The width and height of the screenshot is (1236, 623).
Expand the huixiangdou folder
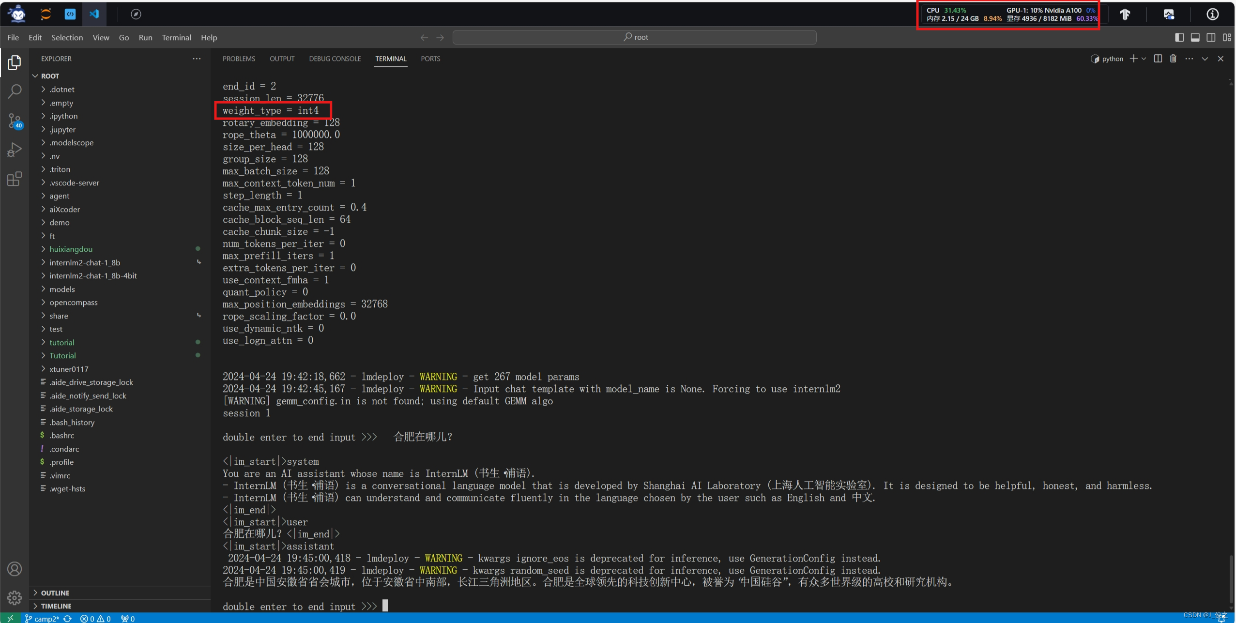tap(120, 249)
